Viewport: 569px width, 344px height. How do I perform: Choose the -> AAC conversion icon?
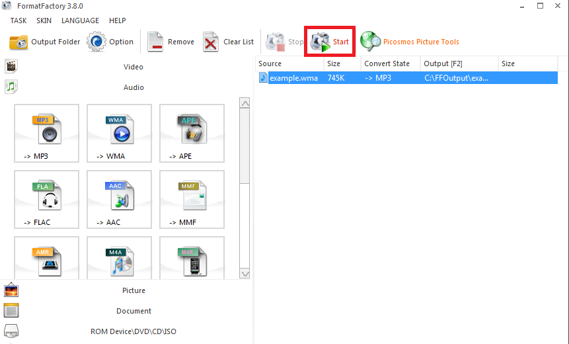click(120, 199)
